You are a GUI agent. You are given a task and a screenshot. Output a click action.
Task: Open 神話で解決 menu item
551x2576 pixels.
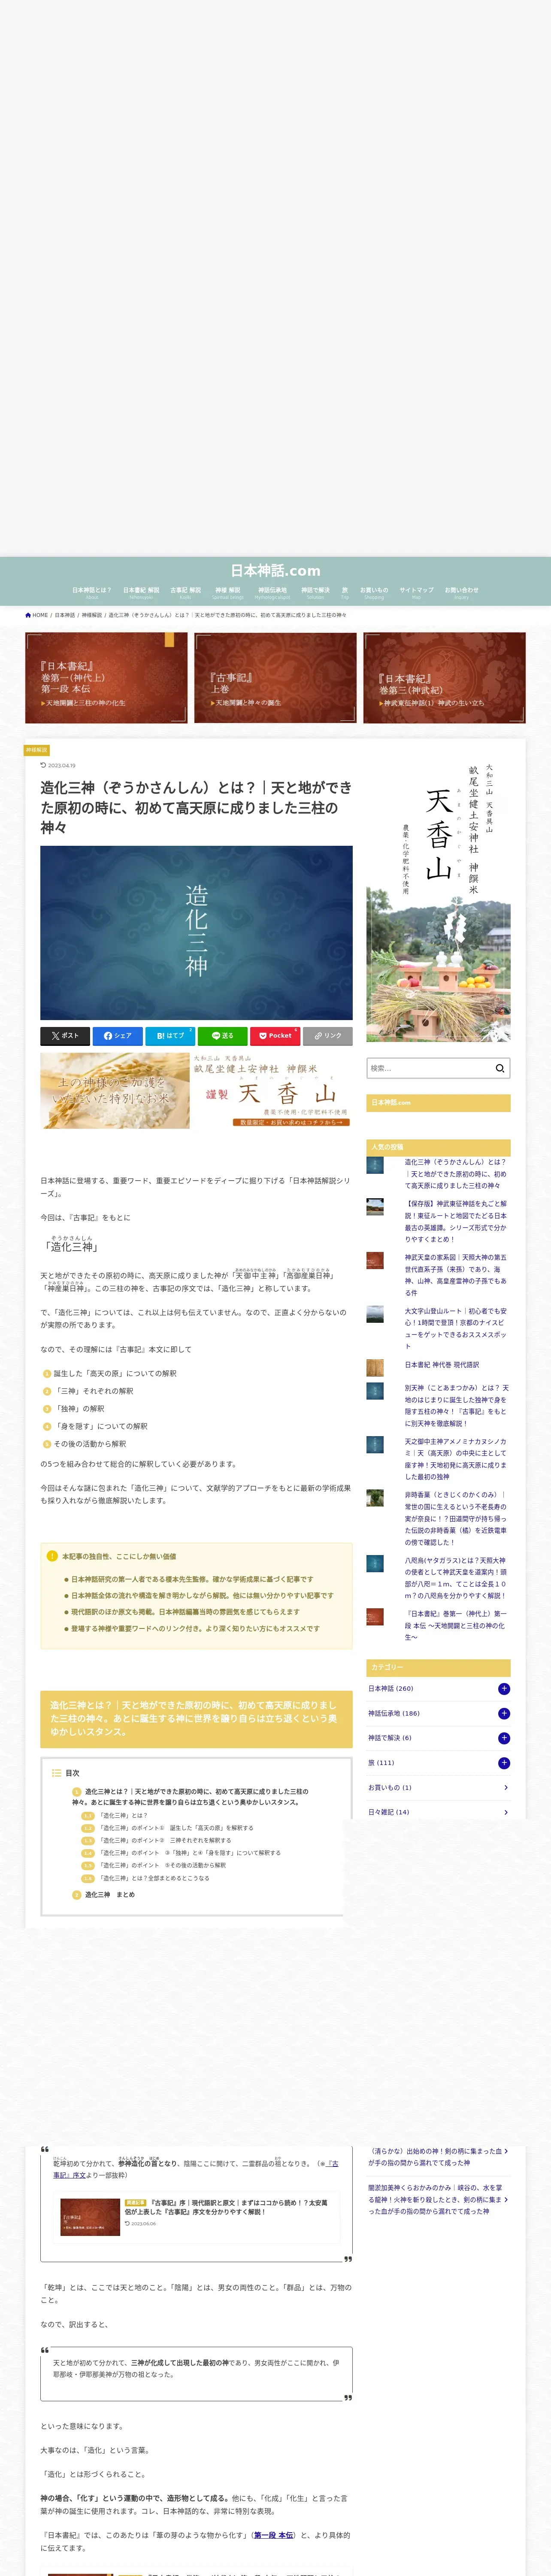(x=315, y=592)
